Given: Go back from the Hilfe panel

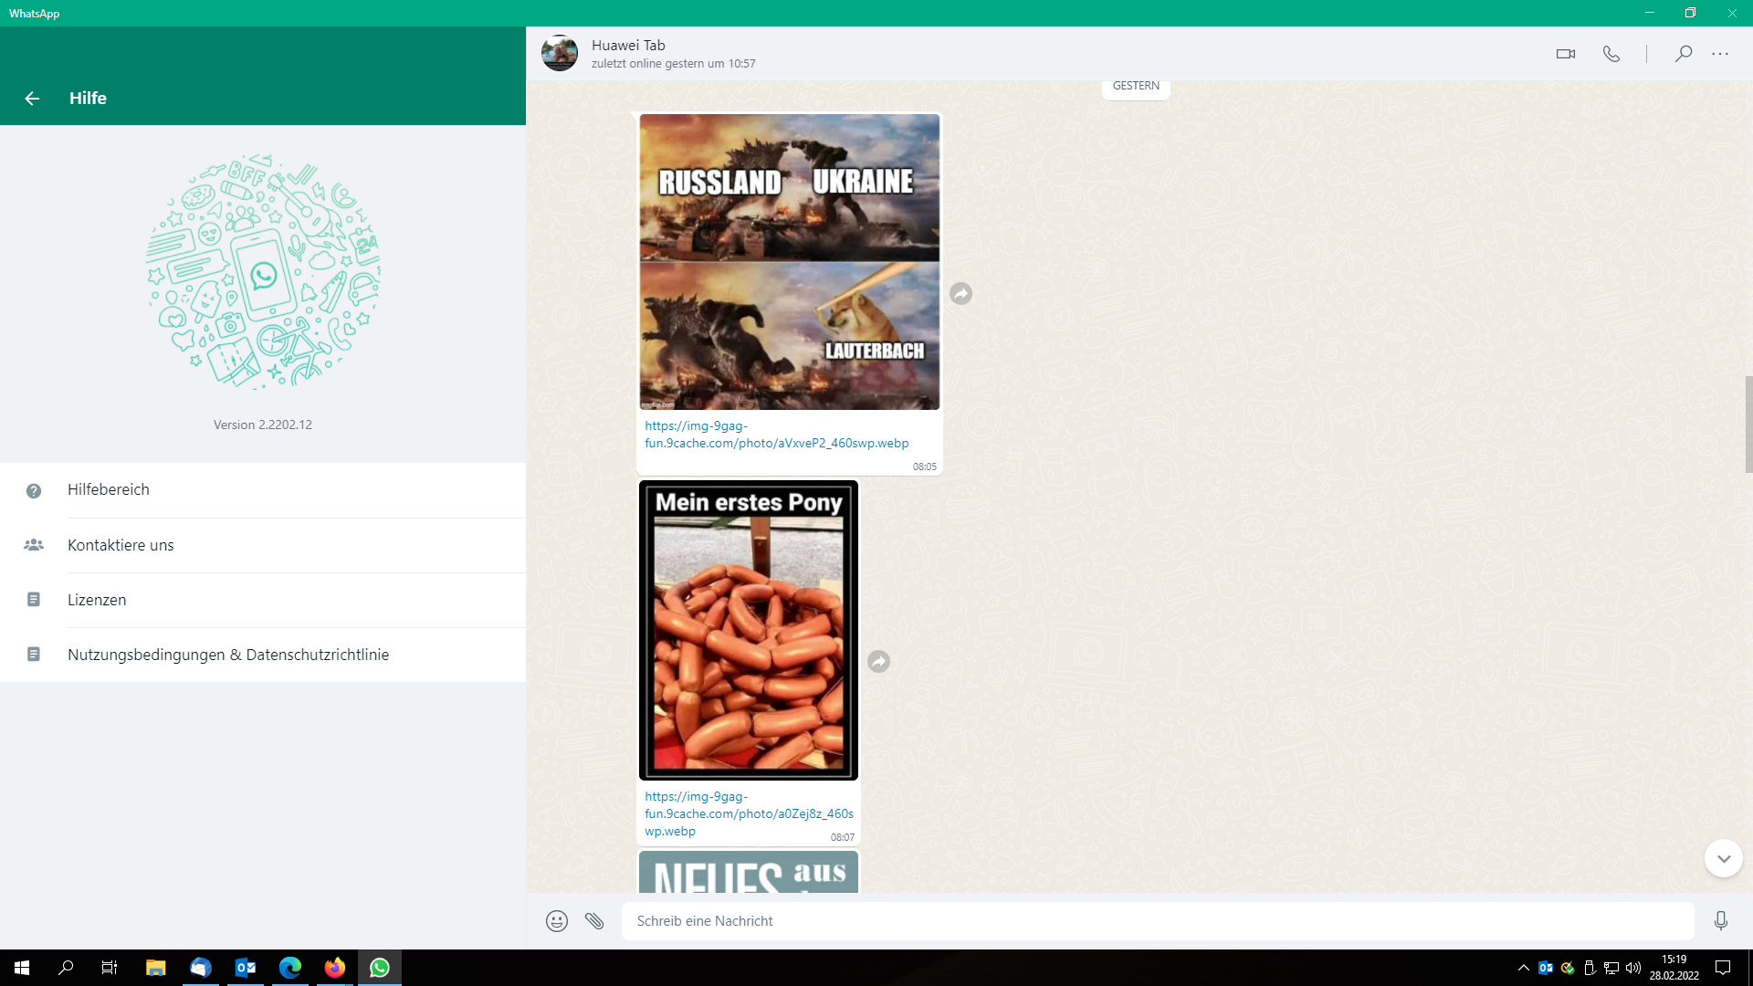Looking at the screenshot, I should pyautogui.click(x=32, y=99).
